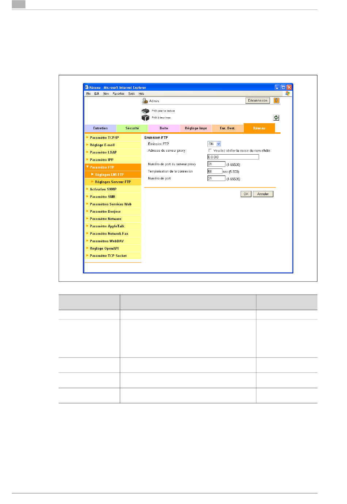Open Paramètre Netware entry
This screenshot has height=504, width=347.
[113, 219]
